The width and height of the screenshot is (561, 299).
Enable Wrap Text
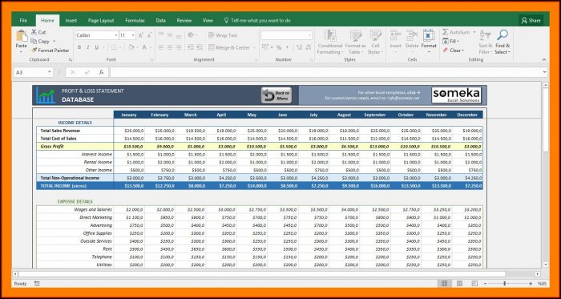pyautogui.click(x=223, y=35)
